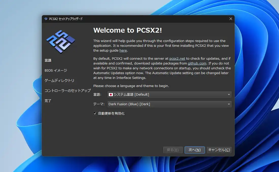Select ゲームディレクトリ in the step list

click(59, 80)
